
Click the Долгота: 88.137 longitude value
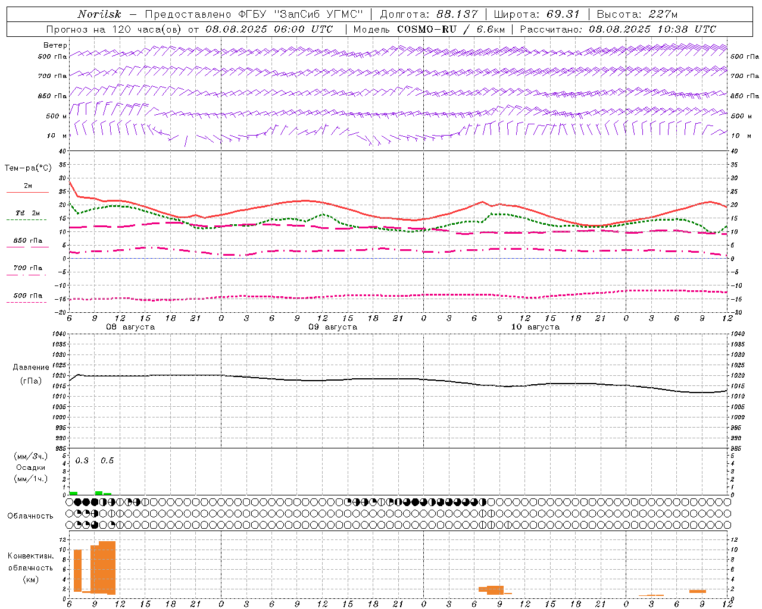point(429,14)
